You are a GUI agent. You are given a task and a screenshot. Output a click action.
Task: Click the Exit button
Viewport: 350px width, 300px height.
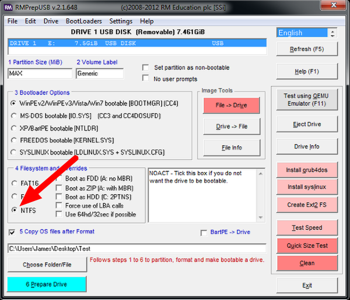[307, 285]
